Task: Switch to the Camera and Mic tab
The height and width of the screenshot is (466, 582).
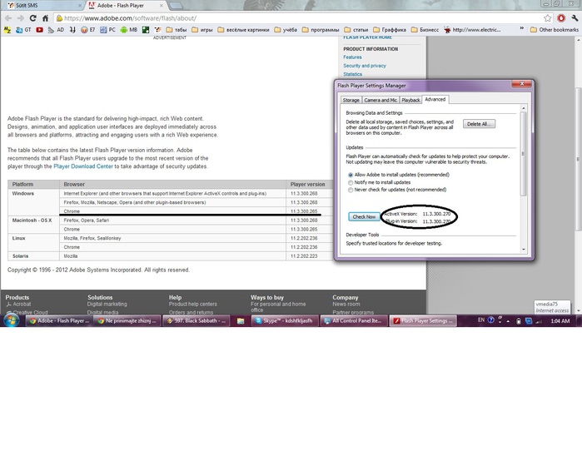Action: 381,100
